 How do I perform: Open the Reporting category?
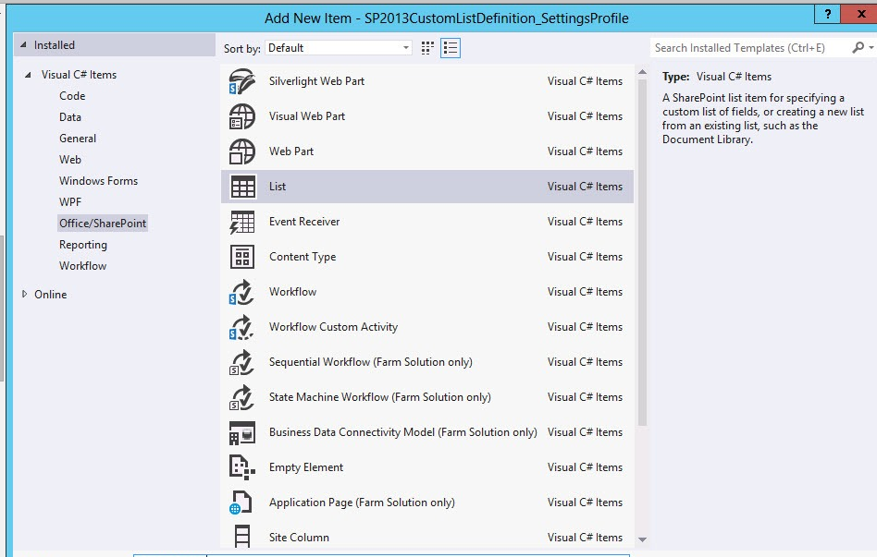[83, 245]
